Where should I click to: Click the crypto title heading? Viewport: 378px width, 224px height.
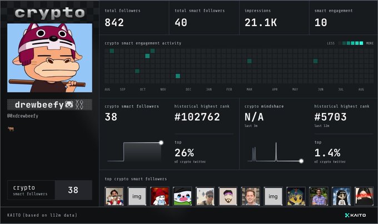(x=49, y=13)
